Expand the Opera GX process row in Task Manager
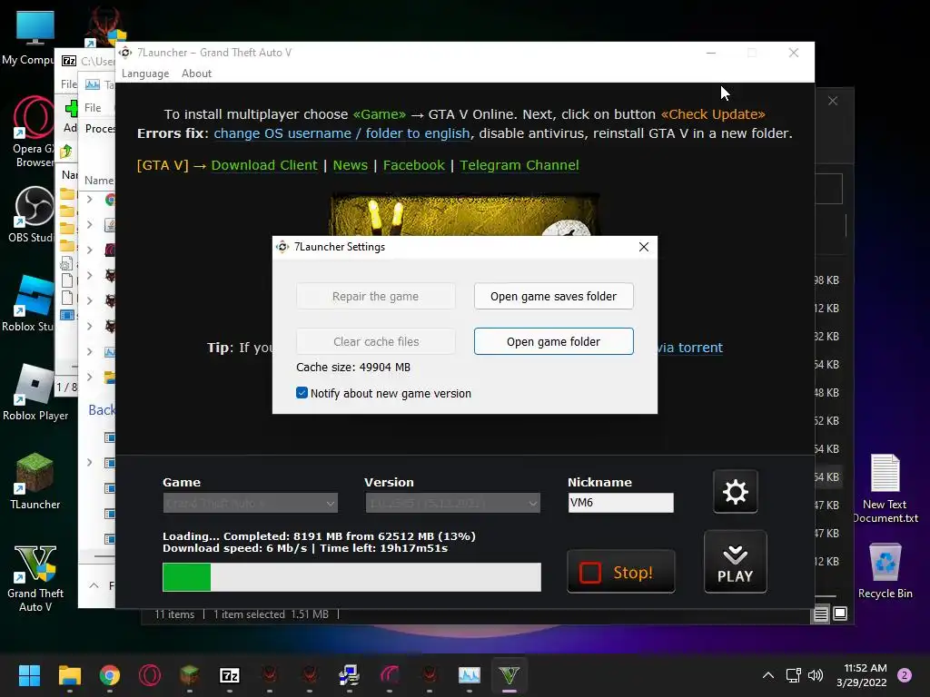The height and width of the screenshot is (697, 930). [90, 250]
